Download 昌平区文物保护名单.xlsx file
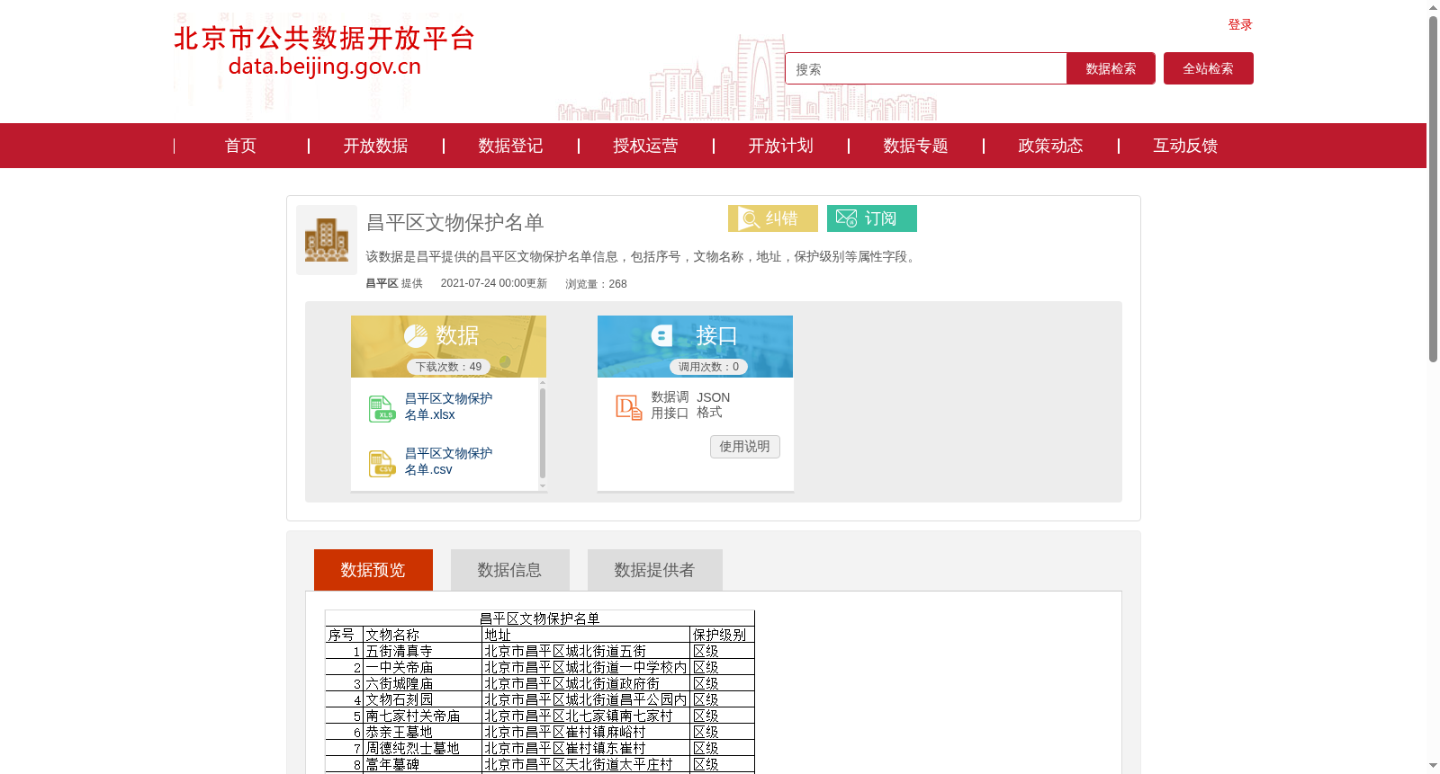Image resolution: width=1440 pixels, height=774 pixels. tap(448, 406)
